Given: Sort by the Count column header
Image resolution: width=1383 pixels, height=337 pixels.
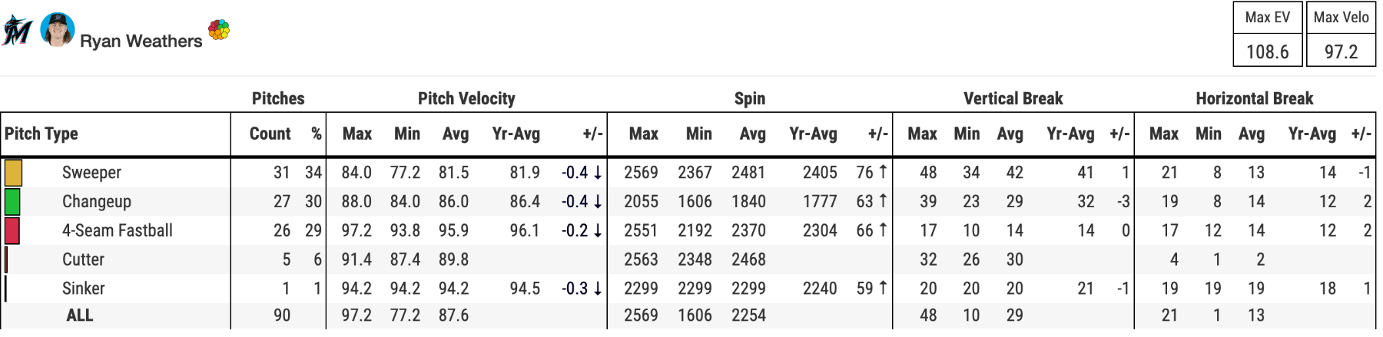Looking at the screenshot, I should click(270, 134).
